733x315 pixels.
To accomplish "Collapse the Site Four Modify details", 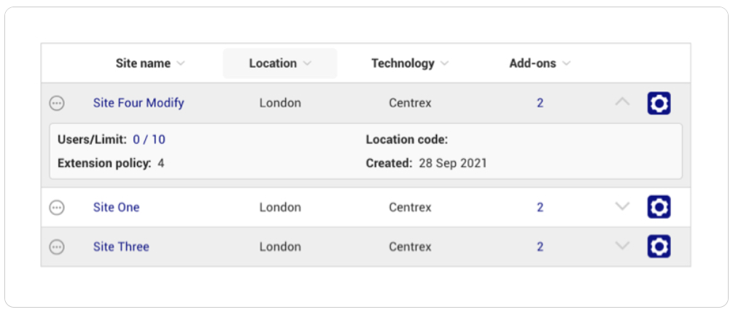I will coord(622,102).
